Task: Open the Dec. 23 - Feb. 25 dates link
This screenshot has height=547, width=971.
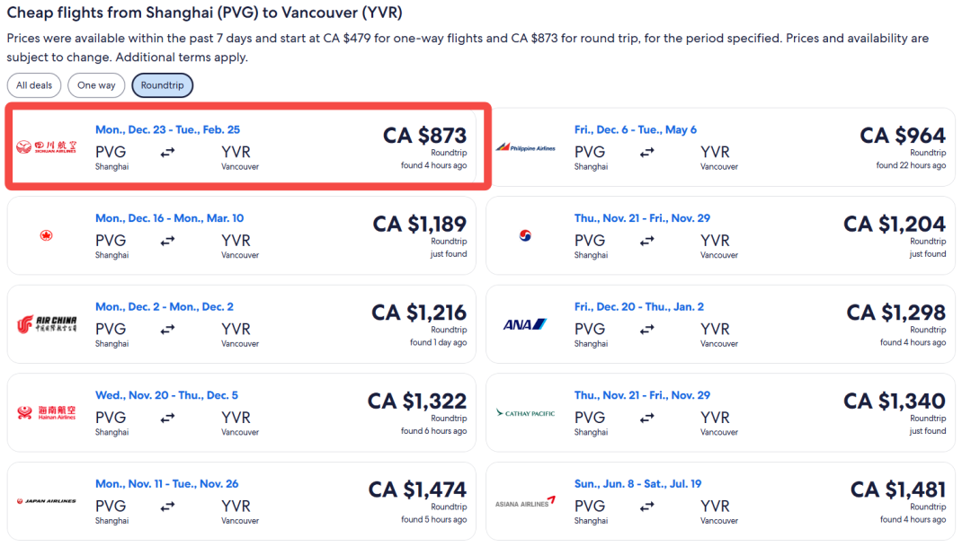Action: click(167, 129)
